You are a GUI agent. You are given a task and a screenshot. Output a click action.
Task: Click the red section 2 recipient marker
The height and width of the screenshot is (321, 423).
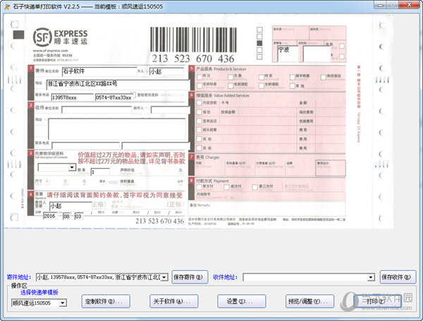coord(30,107)
